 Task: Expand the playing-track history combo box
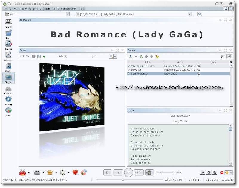point(189,14)
